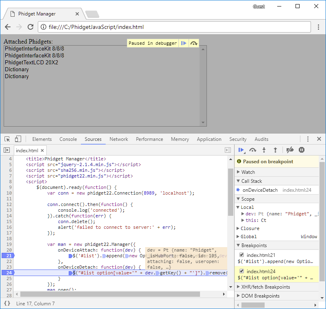Image resolution: width=326 pixels, height=309 pixels.
Task: Activate the inspect element picker
Action: tap(7, 139)
